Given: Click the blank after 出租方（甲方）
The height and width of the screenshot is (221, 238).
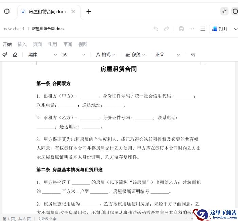Looking at the screenshot, I should [x=89, y=97].
